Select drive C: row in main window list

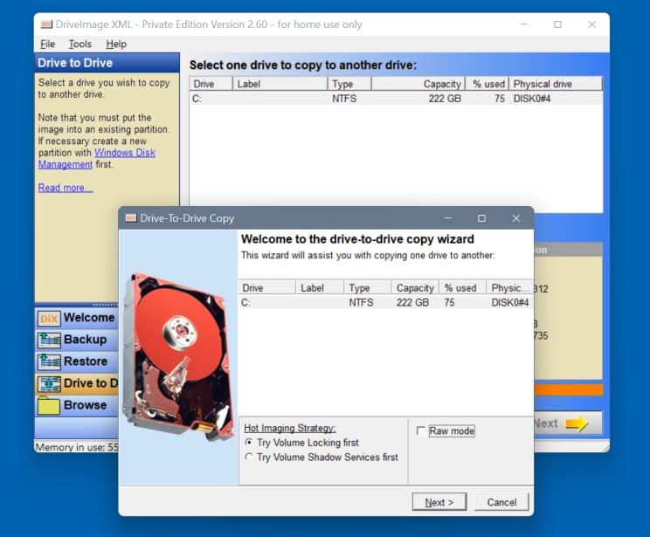(396, 98)
